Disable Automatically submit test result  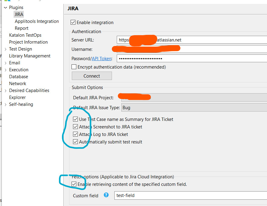[x=75, y=141]
